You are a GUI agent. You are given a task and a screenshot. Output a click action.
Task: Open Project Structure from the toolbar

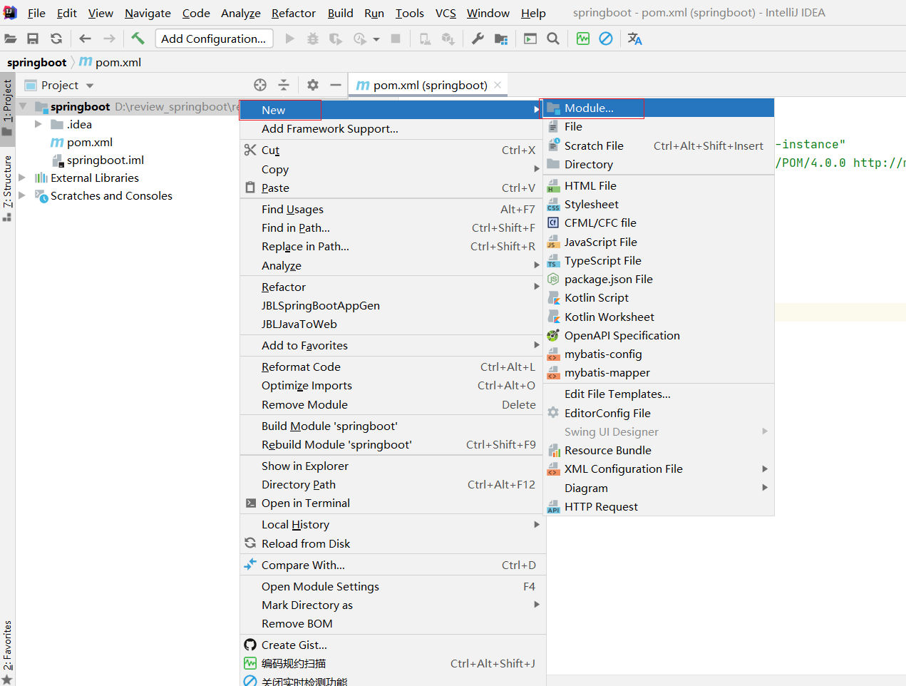pyautogui.click(x=501, y=39)
